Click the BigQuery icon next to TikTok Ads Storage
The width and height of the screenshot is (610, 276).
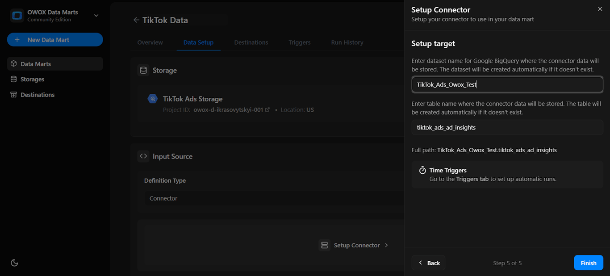[153, 99]
